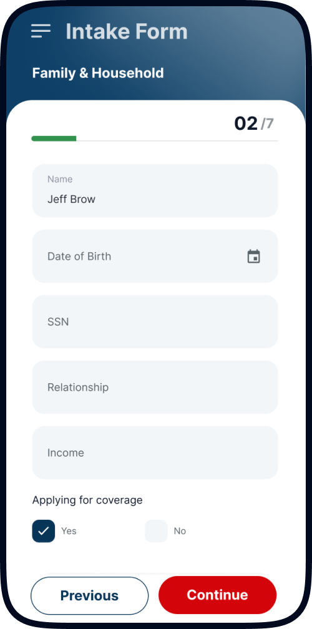This screenshot has width=312, height=629.
Task: Click the Date of Birth field
Action: [x=155, y=256]
